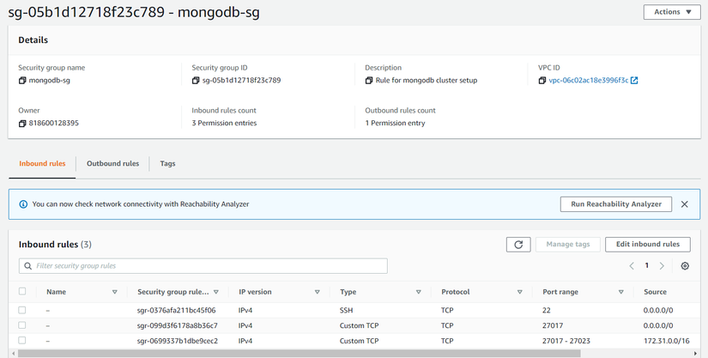Copy the VPC ID icon

pos(542,81)
